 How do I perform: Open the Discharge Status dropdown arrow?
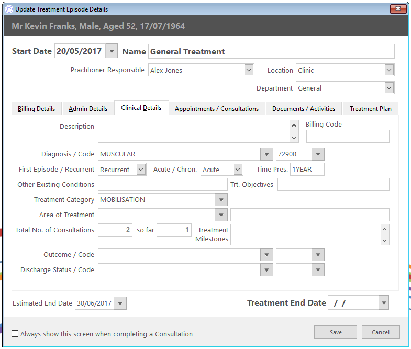(266, 270)
